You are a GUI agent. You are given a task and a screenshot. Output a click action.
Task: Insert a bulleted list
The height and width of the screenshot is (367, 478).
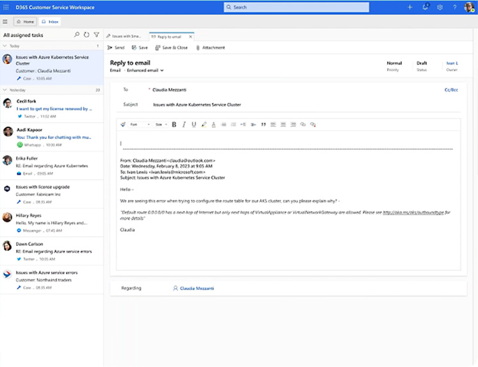click(224, 124)
